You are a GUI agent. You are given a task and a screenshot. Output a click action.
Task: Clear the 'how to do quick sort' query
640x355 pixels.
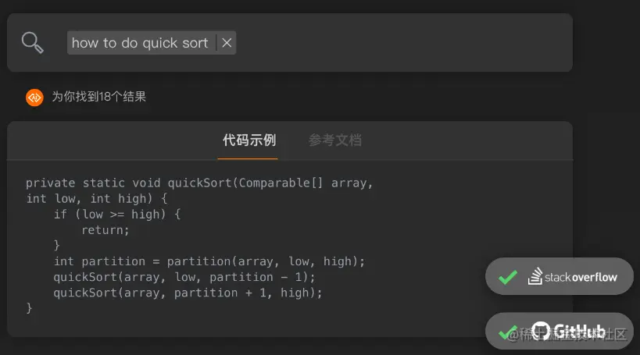pos(227,43)
